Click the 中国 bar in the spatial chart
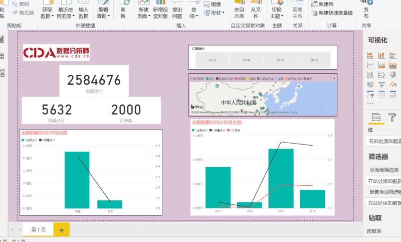The image size is (401, 242). (x=77, y=180)
